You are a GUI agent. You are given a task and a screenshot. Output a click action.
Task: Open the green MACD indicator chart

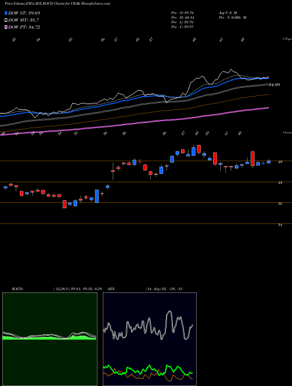(50, 339)
